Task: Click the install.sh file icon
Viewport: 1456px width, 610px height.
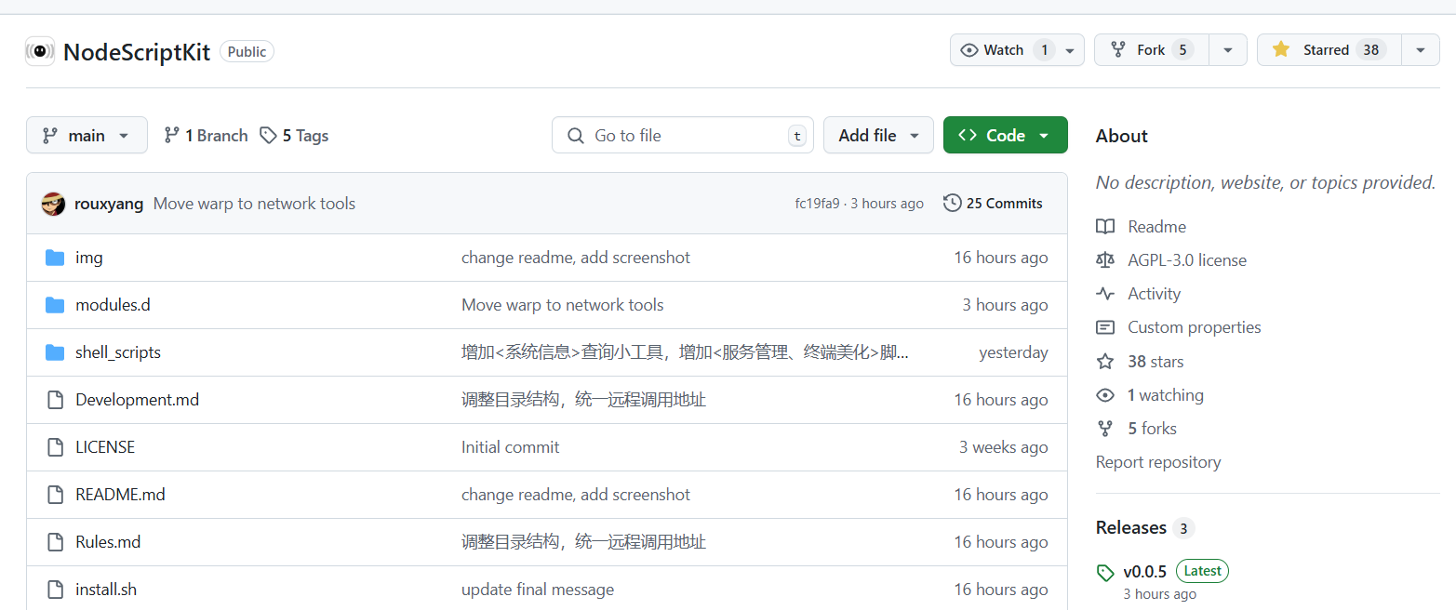Action: coord(55,590)
